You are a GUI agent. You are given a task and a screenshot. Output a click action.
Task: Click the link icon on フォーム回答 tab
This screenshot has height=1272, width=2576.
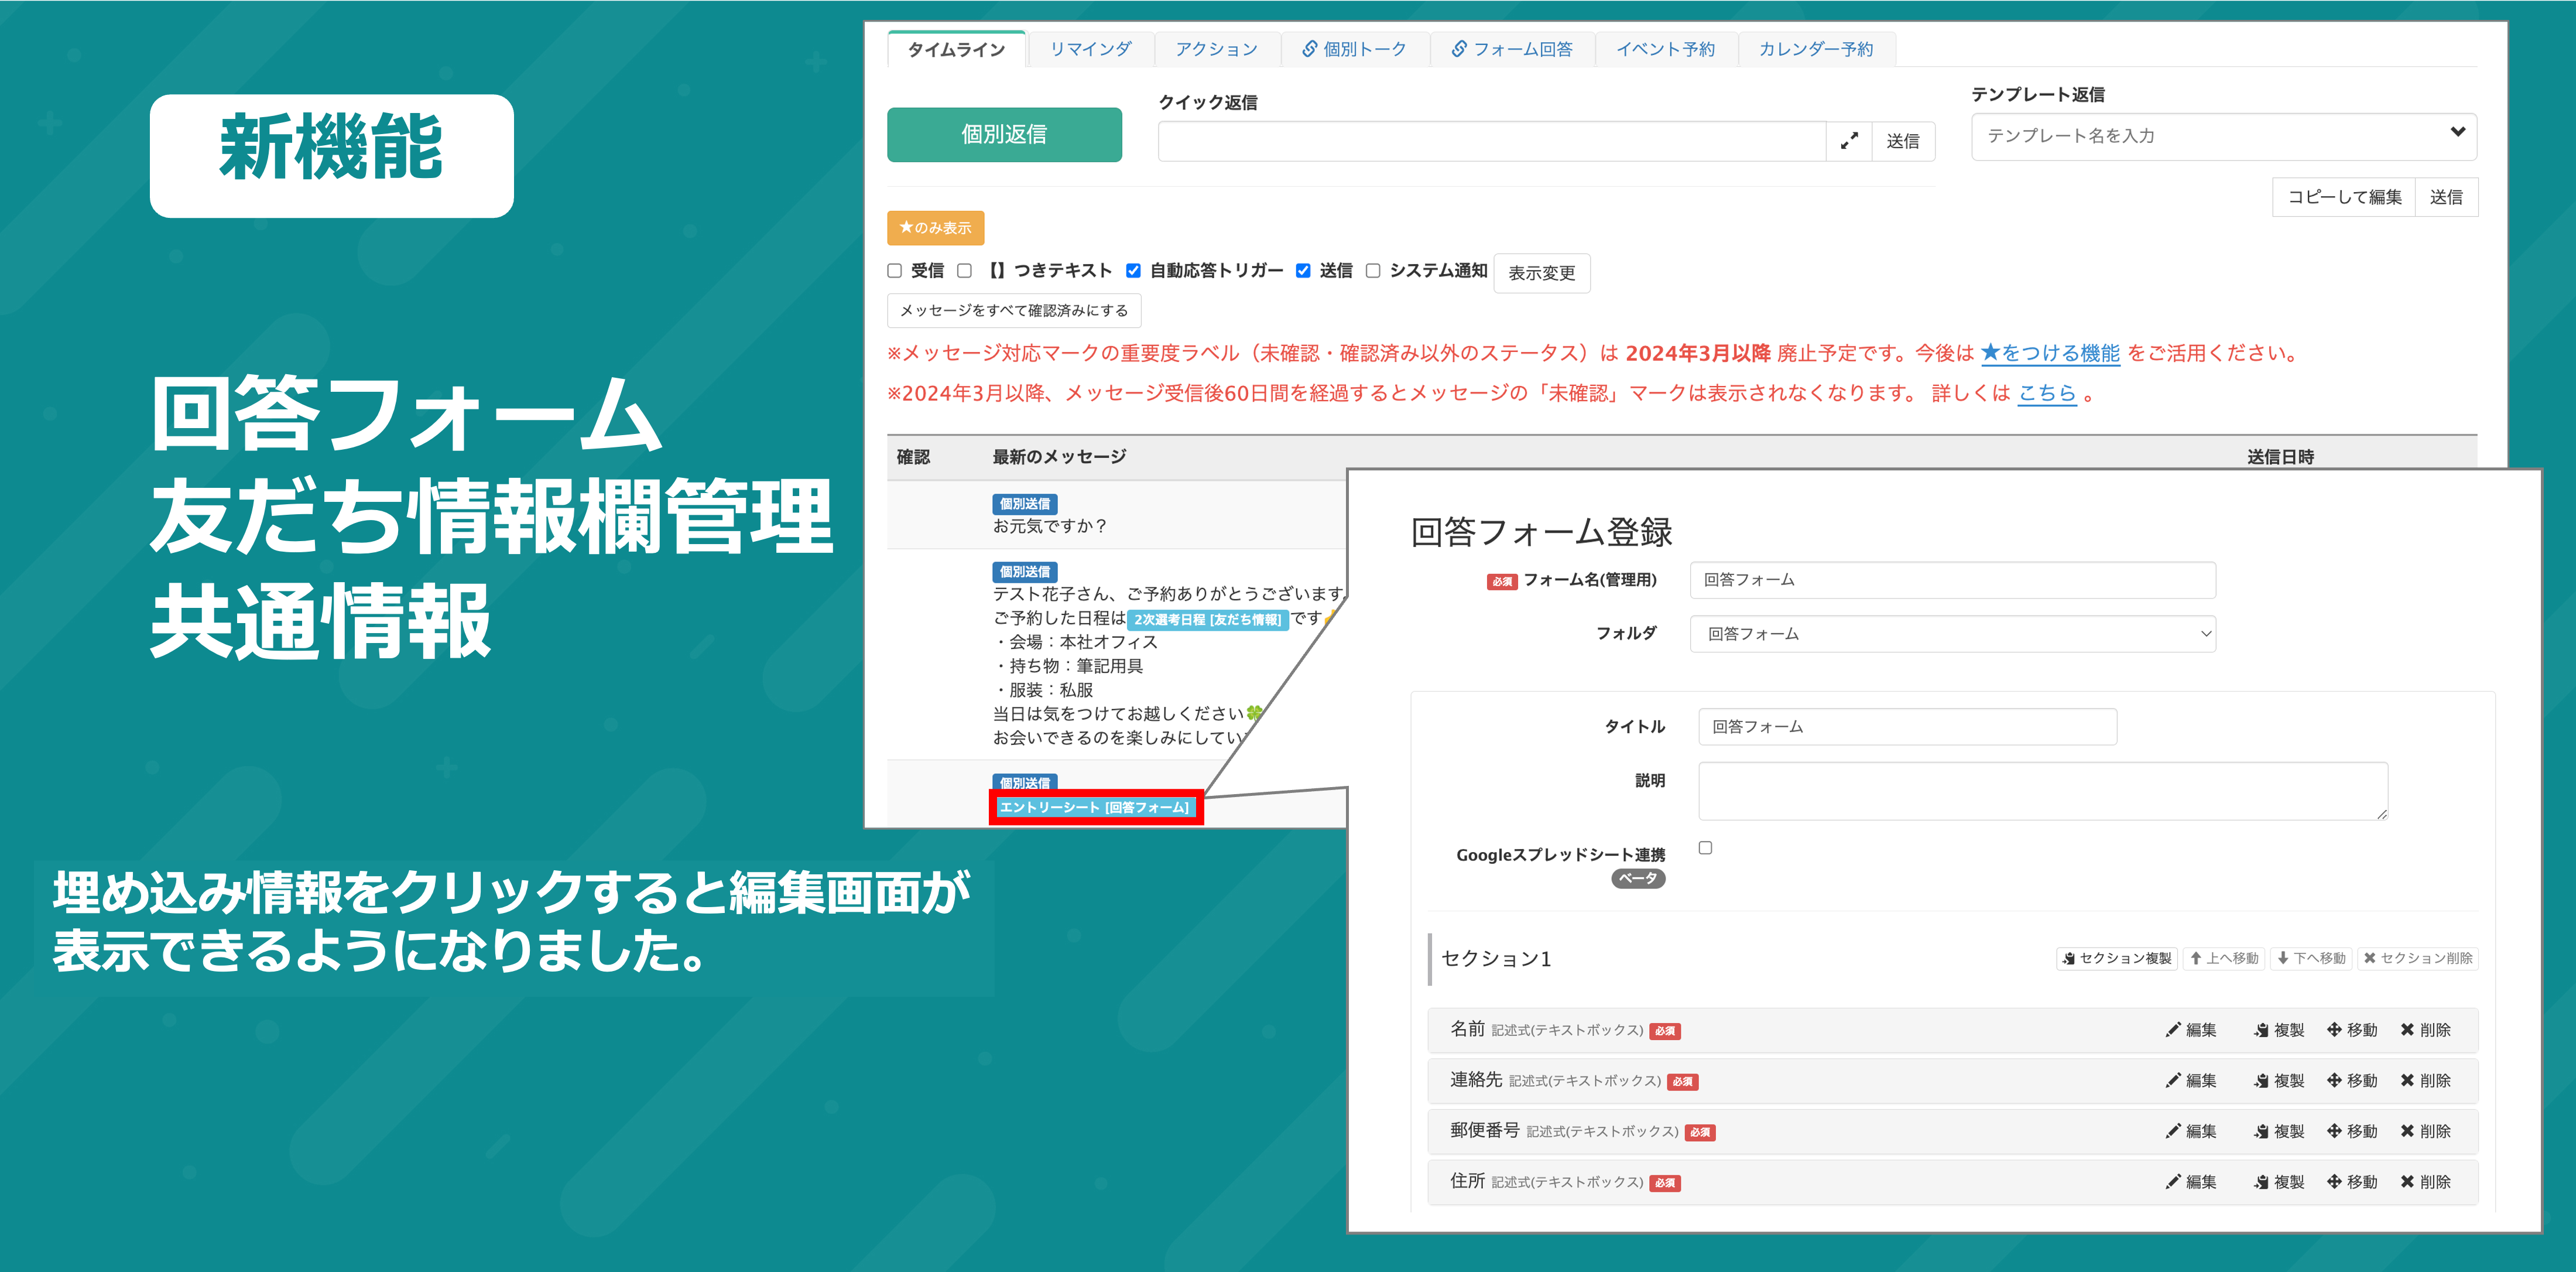(x=1459, y=48)
